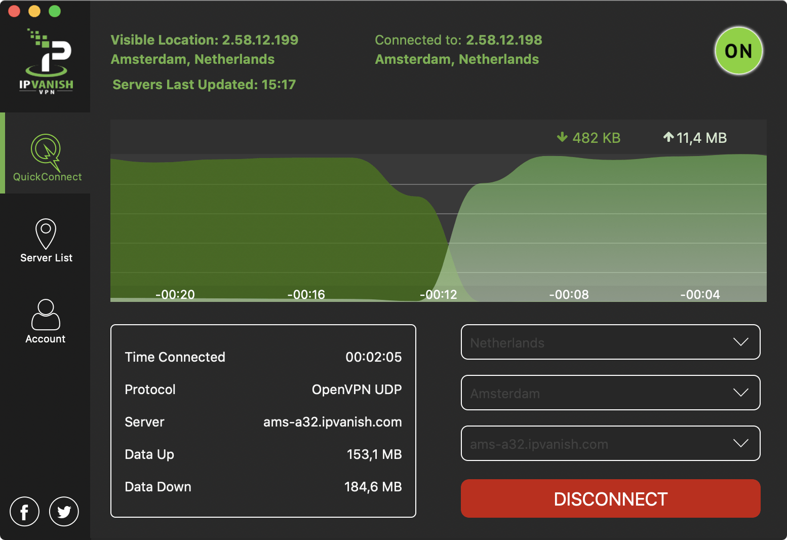The image size is (787, 540).
Task: Open the IPVanish Facebook page icon
Action: tap(24, 512)
